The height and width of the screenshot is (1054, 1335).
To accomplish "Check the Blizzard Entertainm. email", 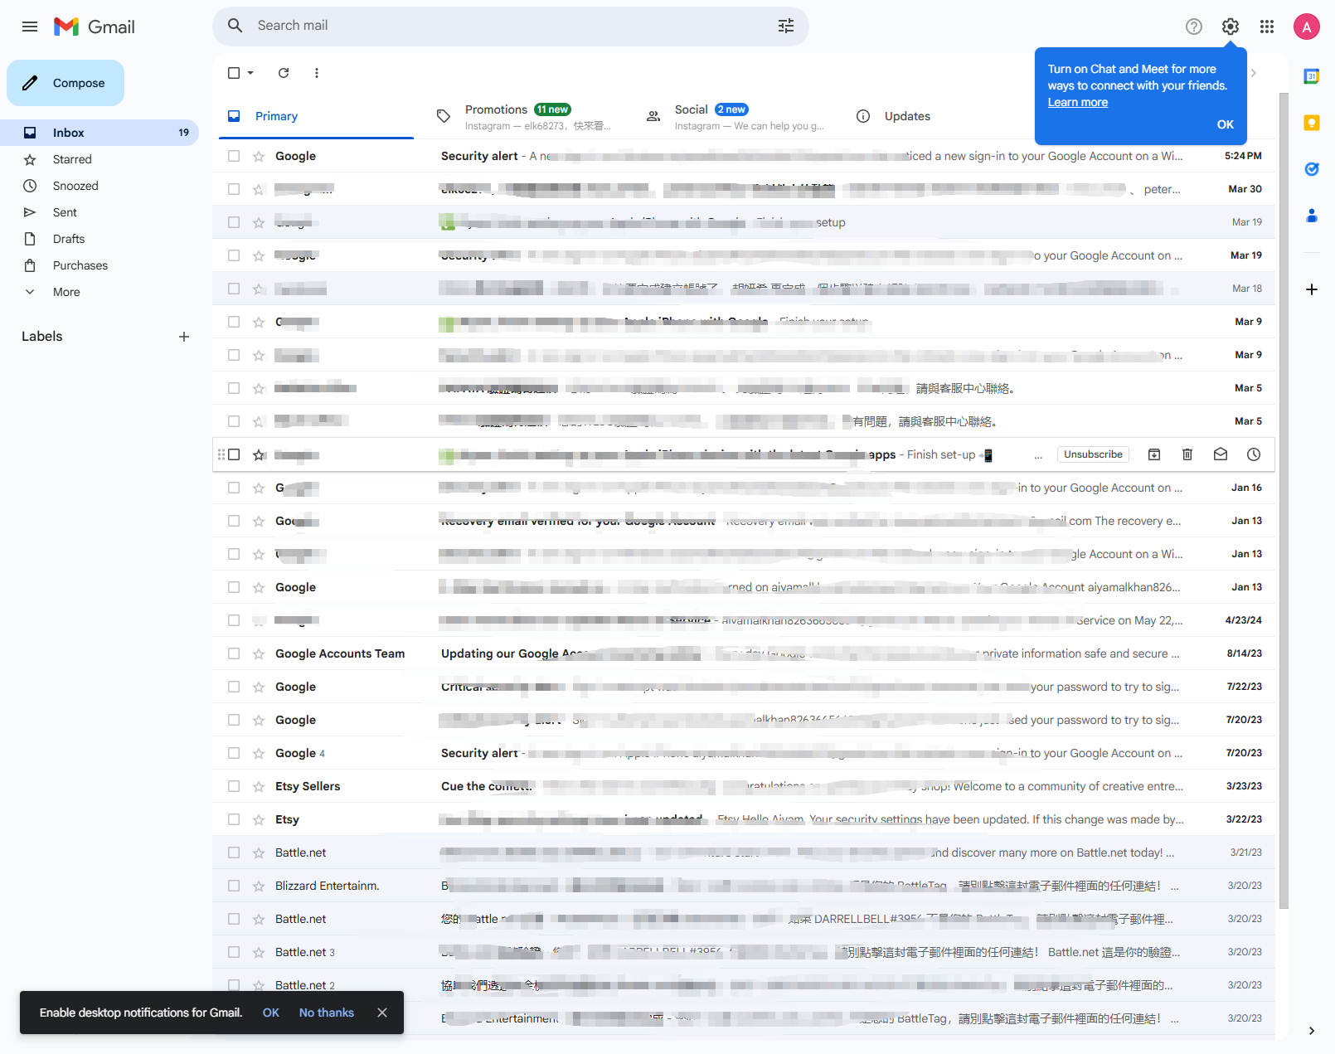I will click(234, 886).
